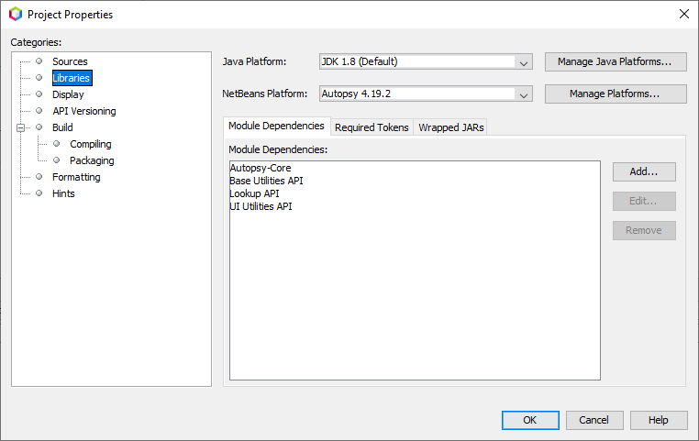Select Lookup API module dependency
Image resolution: width=699 pixels, height=441 pixels.
pyautogui.click(x=254, y=193)
